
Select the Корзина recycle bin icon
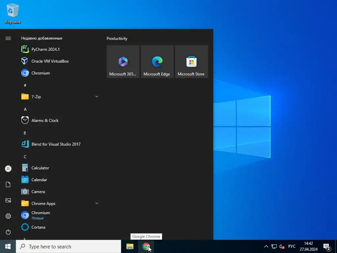click(13, 13)
